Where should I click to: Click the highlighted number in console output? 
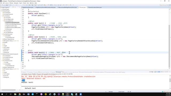tap(24, 81)
